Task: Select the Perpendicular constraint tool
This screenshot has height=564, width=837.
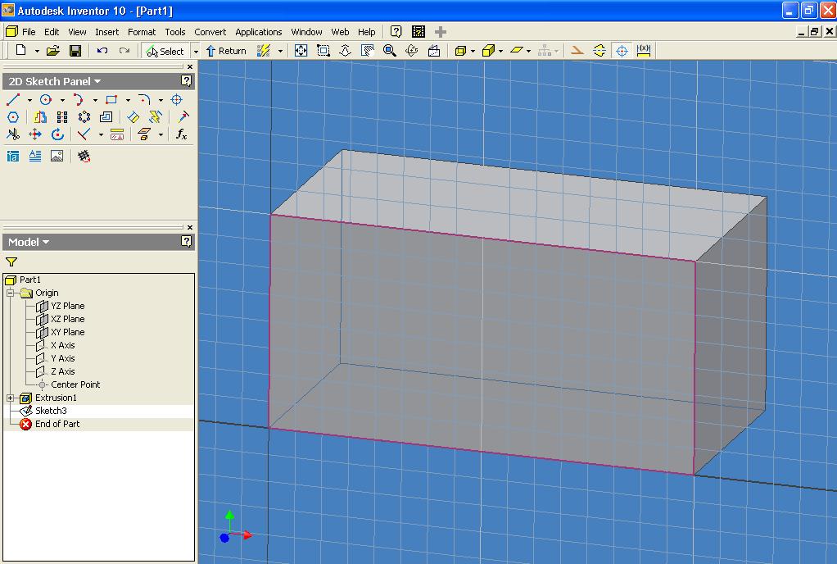Action: pos(84,134)
